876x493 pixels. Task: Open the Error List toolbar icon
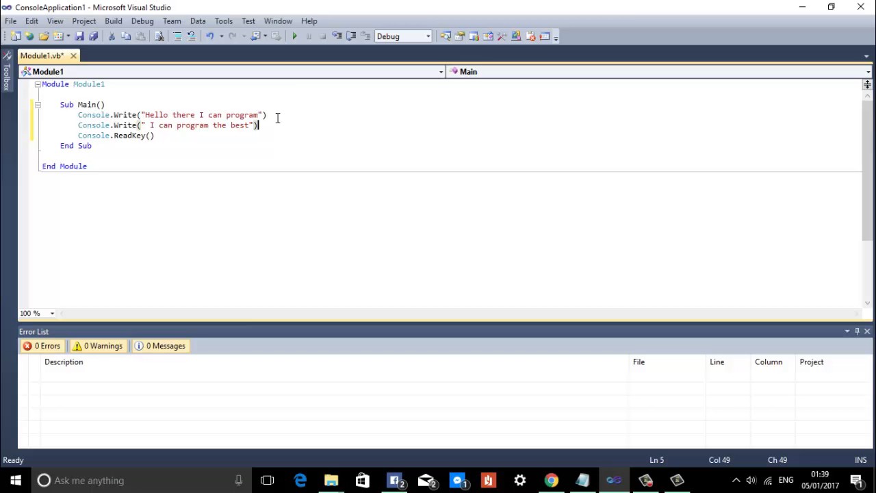530,36
